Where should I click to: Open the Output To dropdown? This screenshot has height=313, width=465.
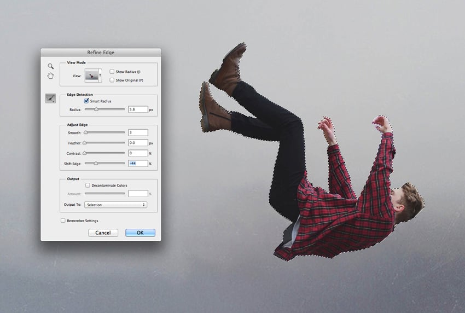click(115, 205)
